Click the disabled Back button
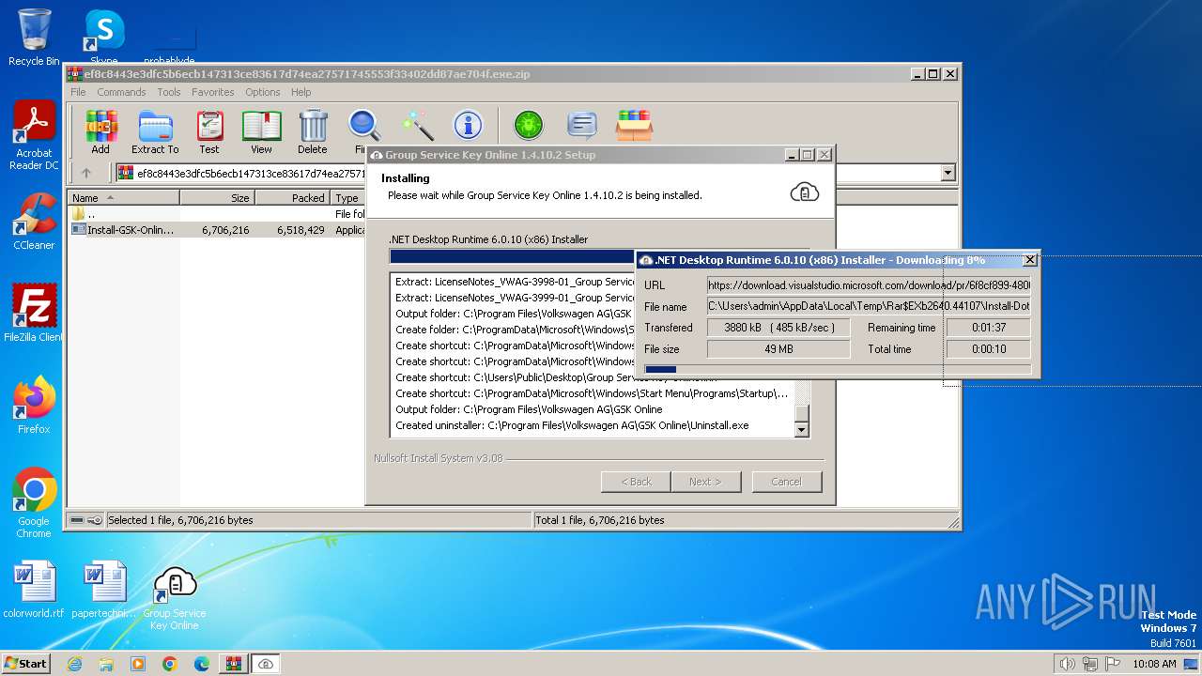The width and height of the screenshot is (1202, 676). [636, 482]
